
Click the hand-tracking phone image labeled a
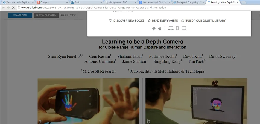[x=88, y=101]
